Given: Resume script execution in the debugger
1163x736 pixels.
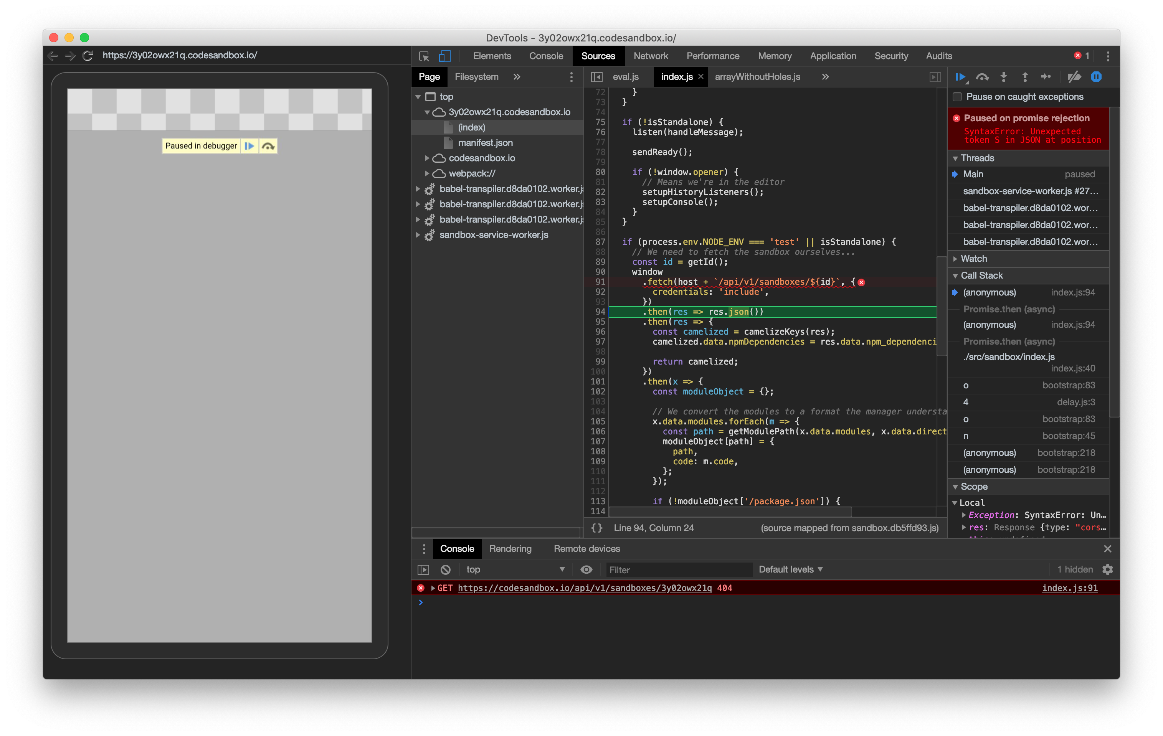Looking at the screenshot, I should point(961,77).
